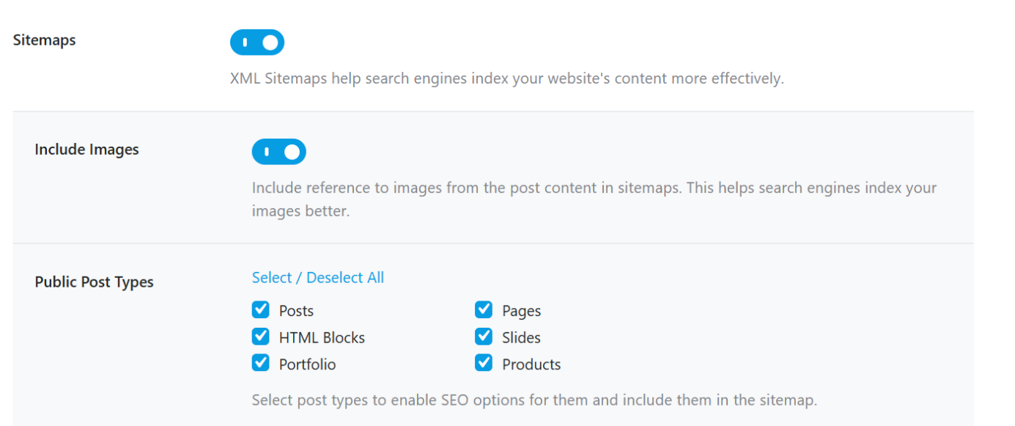
Task: Click the "Products" text label
Action: (x=531, y=364)
